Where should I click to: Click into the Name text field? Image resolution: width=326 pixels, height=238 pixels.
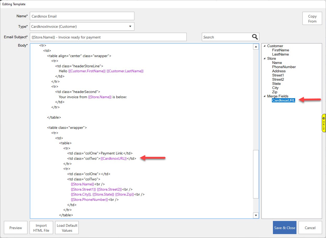(82, 16)
